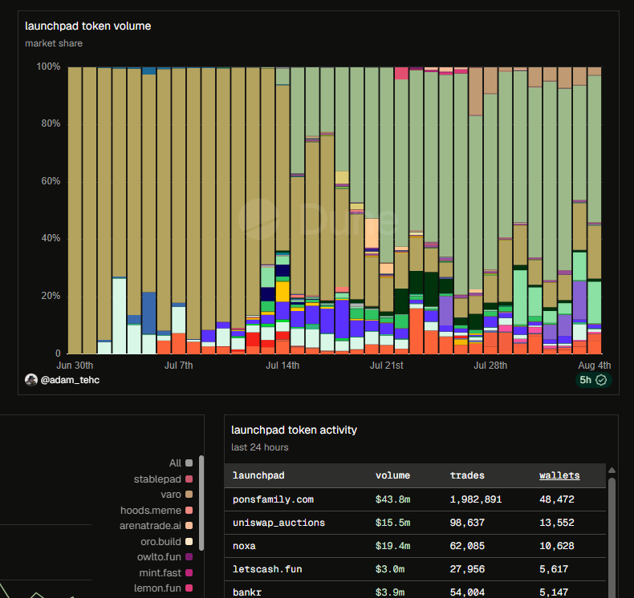This screenshot has width=634, height=598.
Task: Open the @adam_tehc author link
Action: 70,380
